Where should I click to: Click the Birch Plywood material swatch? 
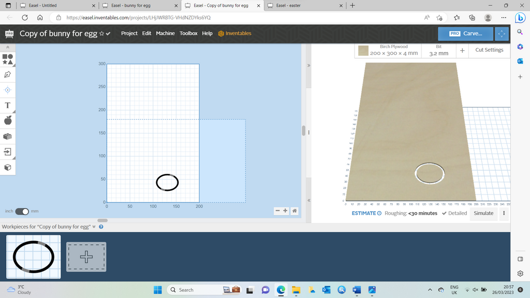363,50
